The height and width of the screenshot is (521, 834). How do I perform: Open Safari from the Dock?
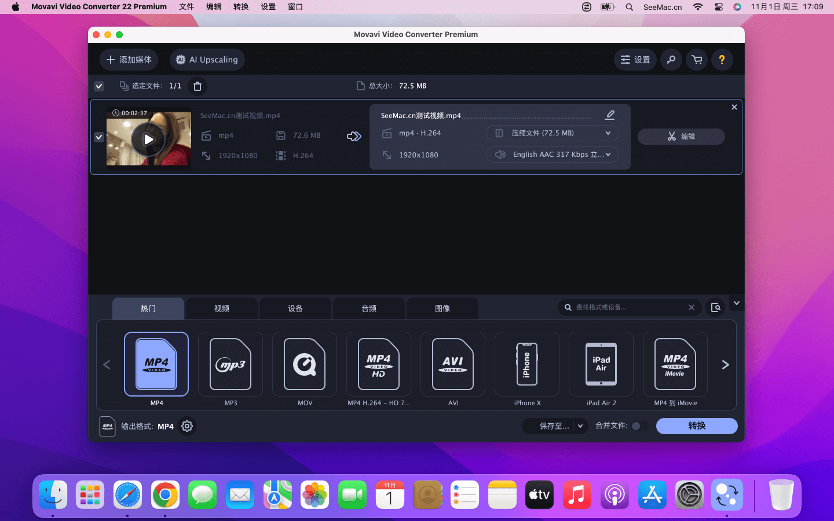point(127,495)
